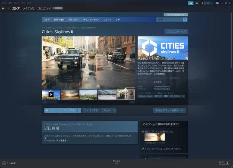Image resolution: width=233 pixels, height=168 pixels.
Task: Click the コミュニティハブ button
Action: pyautogui.click(x=176, y=31)
